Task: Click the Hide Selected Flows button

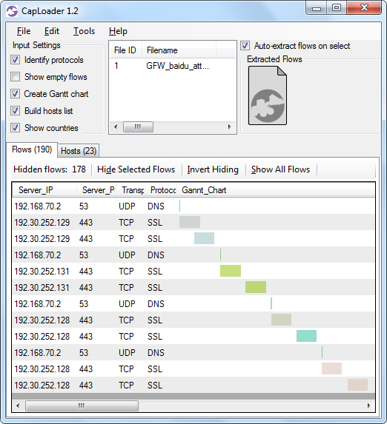Action: click(136, 169)
